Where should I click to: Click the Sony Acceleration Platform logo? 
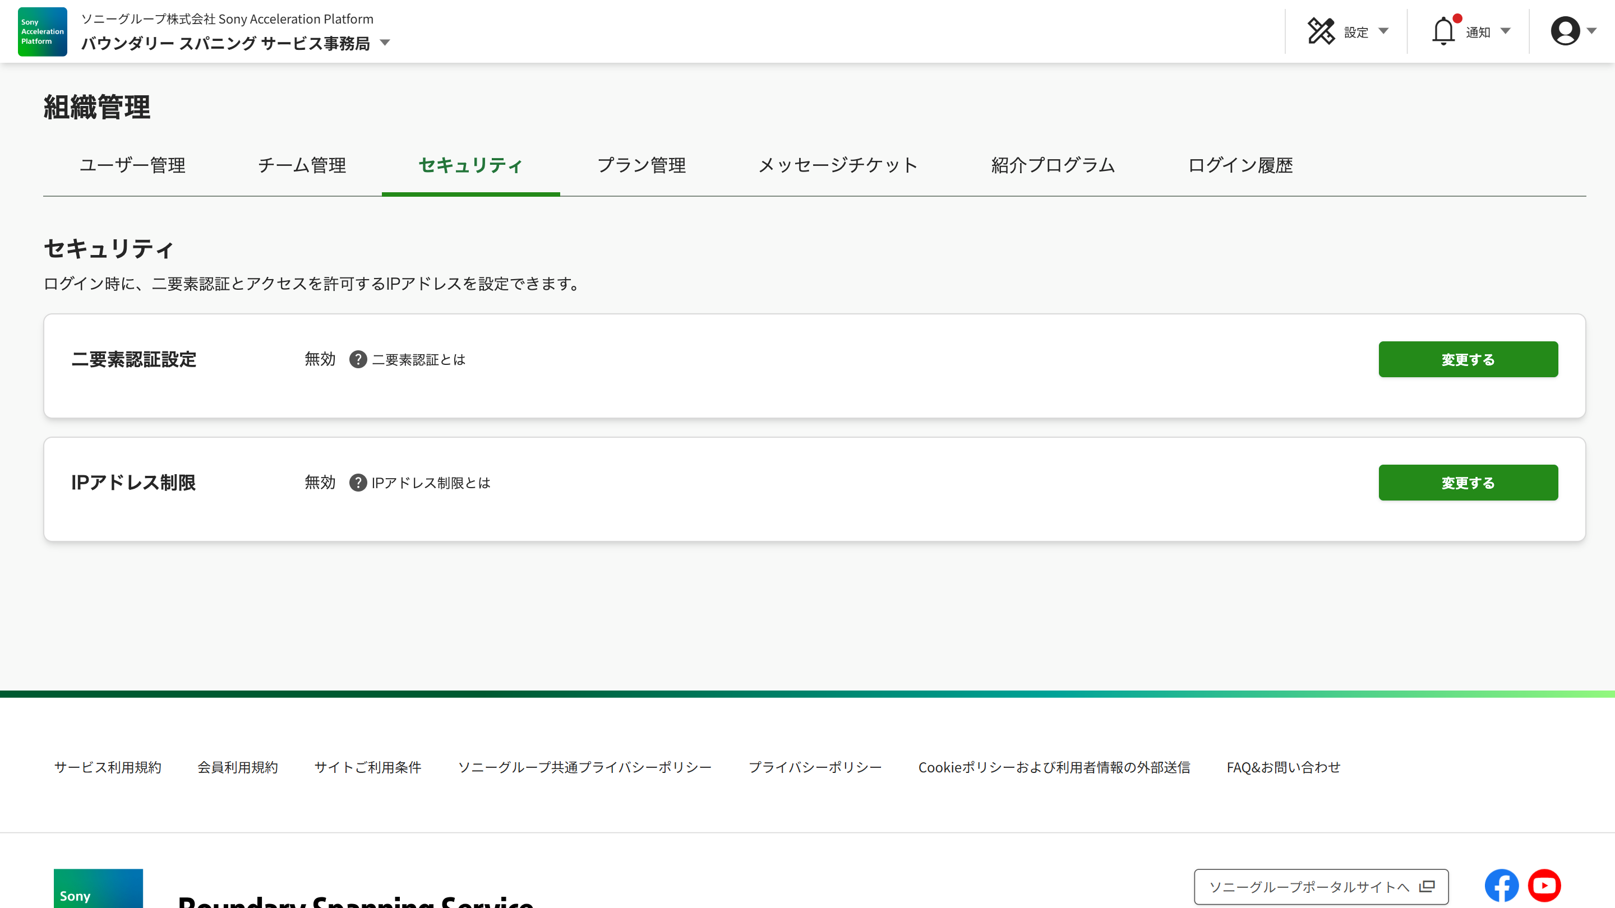pos(42,31)
